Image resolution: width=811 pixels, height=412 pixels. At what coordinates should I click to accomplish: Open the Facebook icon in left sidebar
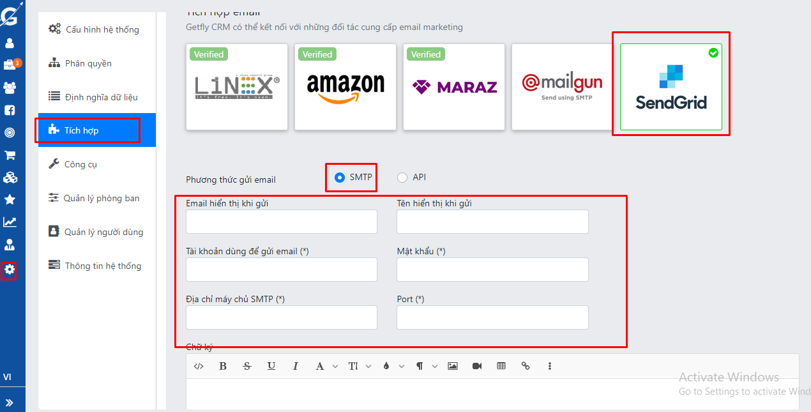(10, 110)
